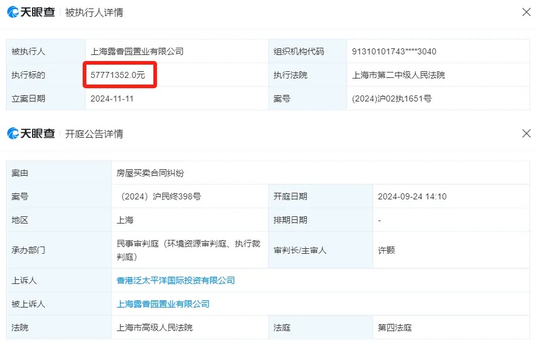This screenshot has height=345, width=538.
Task: Open the 香港泛太平洋国际投资有限公司 appellant link
Action: [x=176, y=280]
